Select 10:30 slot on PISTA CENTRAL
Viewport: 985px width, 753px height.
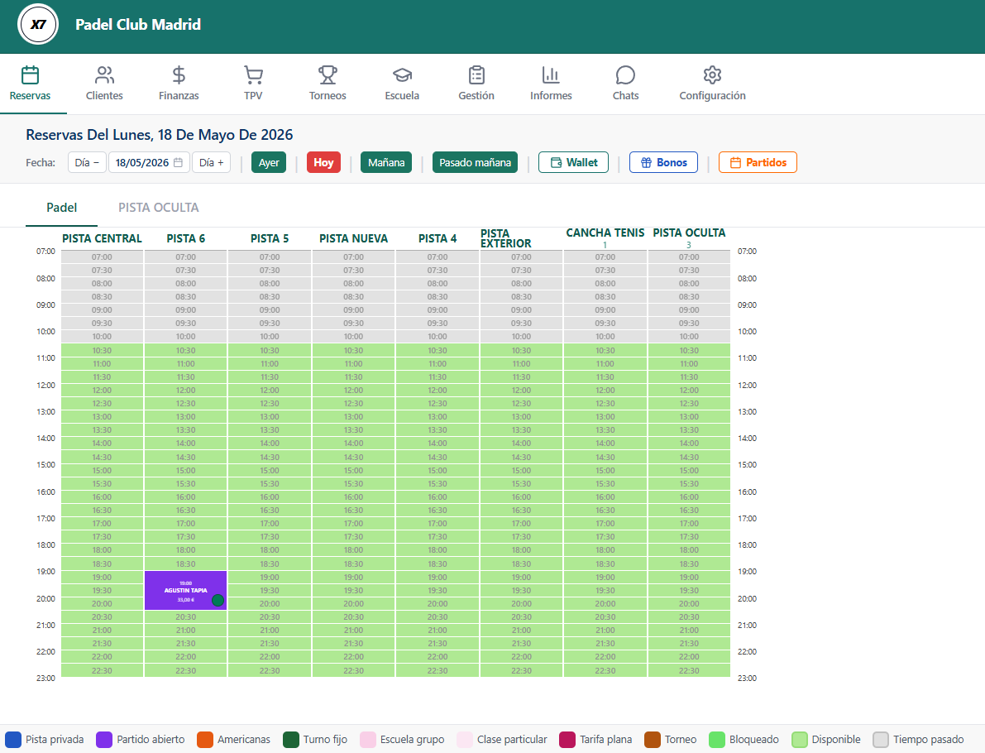coord(102,351)
